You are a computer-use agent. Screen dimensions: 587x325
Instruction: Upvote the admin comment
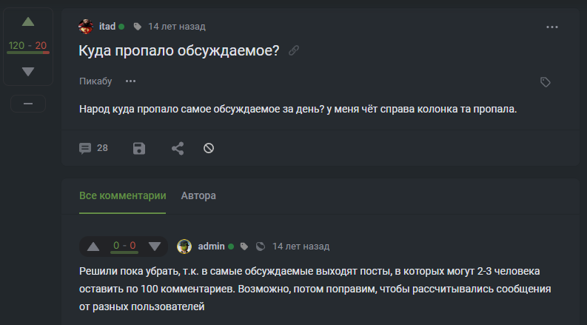[93, 246]
